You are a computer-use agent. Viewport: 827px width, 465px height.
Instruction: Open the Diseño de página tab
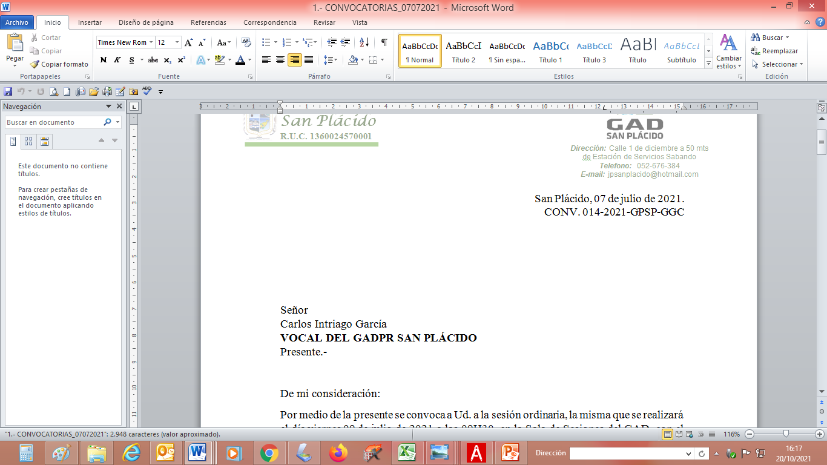146,22
